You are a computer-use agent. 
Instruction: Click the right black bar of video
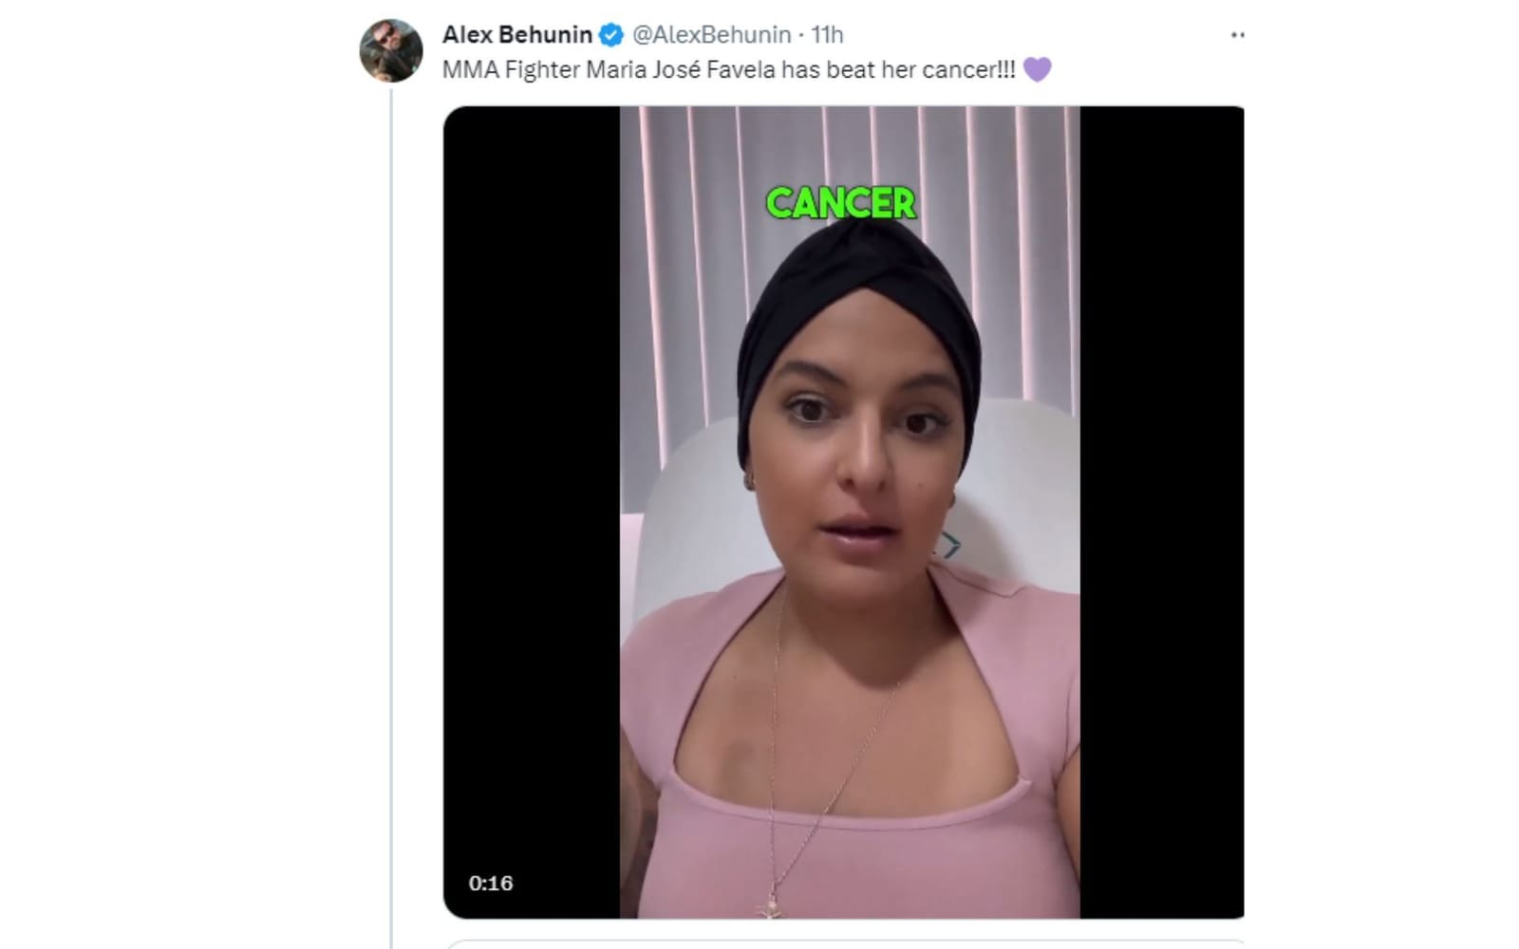[x=1162, y=512]
